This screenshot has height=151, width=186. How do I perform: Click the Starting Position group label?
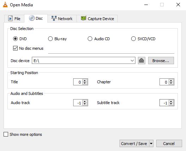tap(24, 73)
